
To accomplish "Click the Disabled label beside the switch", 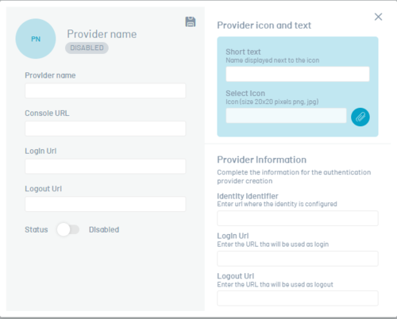I will point(104,229).
